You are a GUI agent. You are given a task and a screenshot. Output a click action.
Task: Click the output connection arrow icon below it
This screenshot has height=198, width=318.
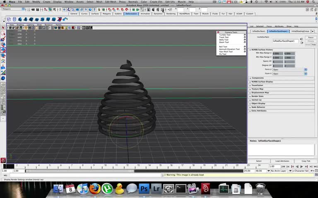301,42
